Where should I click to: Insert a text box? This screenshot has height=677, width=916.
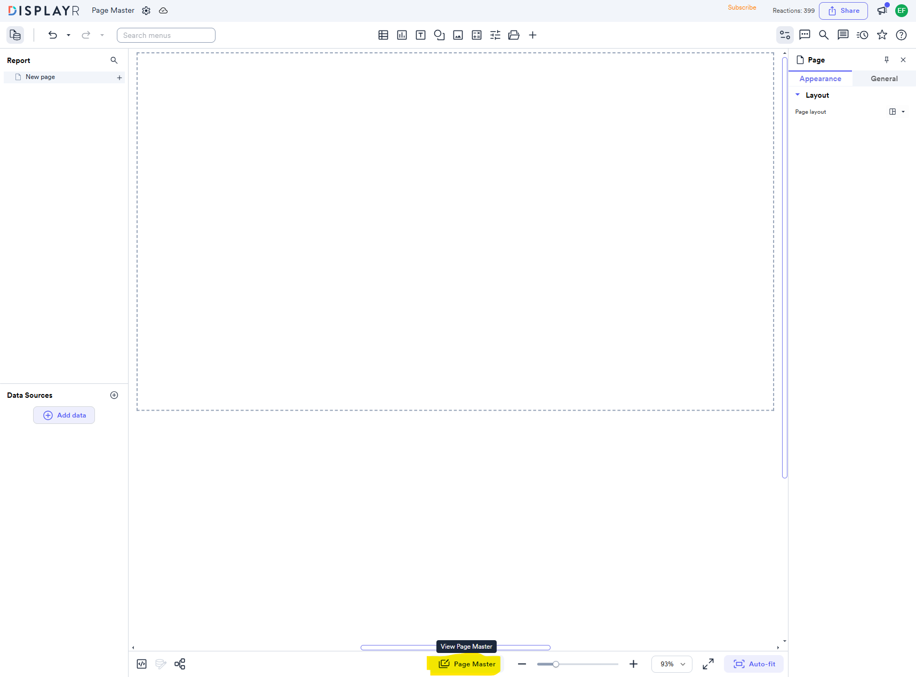(420, 35)
